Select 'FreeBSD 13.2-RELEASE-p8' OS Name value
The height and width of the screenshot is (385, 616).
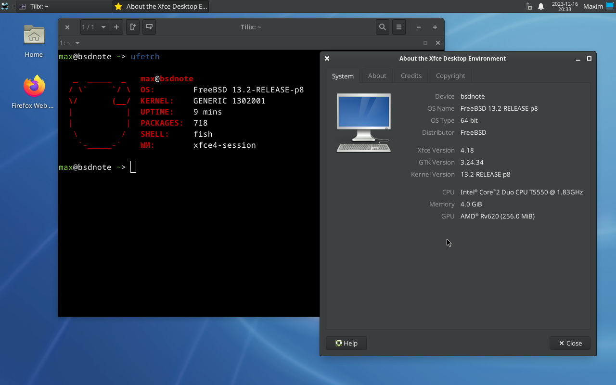coord(499,108)
